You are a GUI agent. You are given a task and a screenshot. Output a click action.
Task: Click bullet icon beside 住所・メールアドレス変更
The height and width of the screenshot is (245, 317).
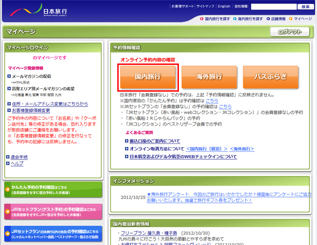point(9,104)
